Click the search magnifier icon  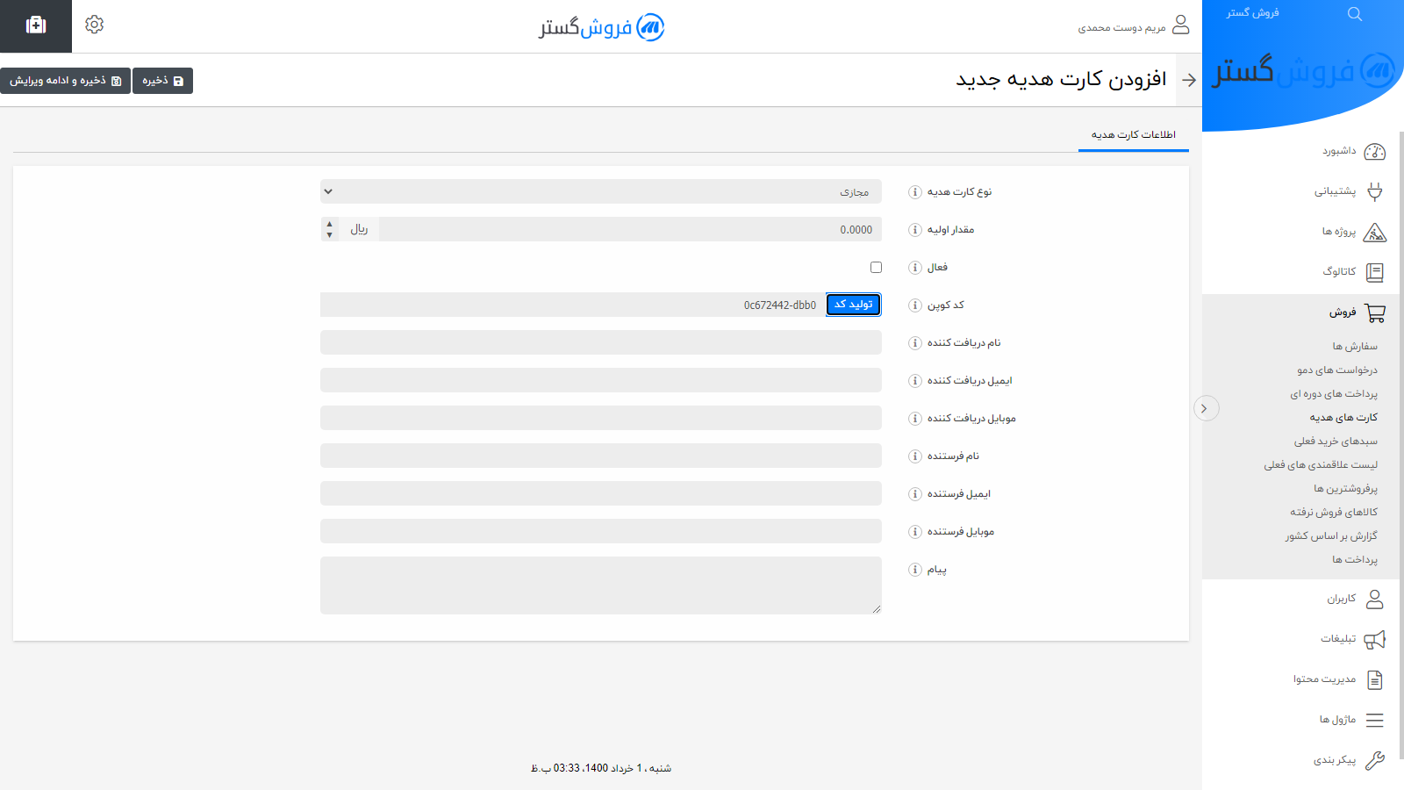[x=1355, y=14]
